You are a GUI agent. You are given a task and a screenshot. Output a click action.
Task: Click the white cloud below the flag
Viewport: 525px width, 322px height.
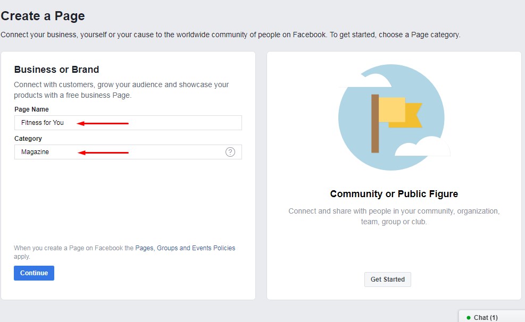pos(422,146)
